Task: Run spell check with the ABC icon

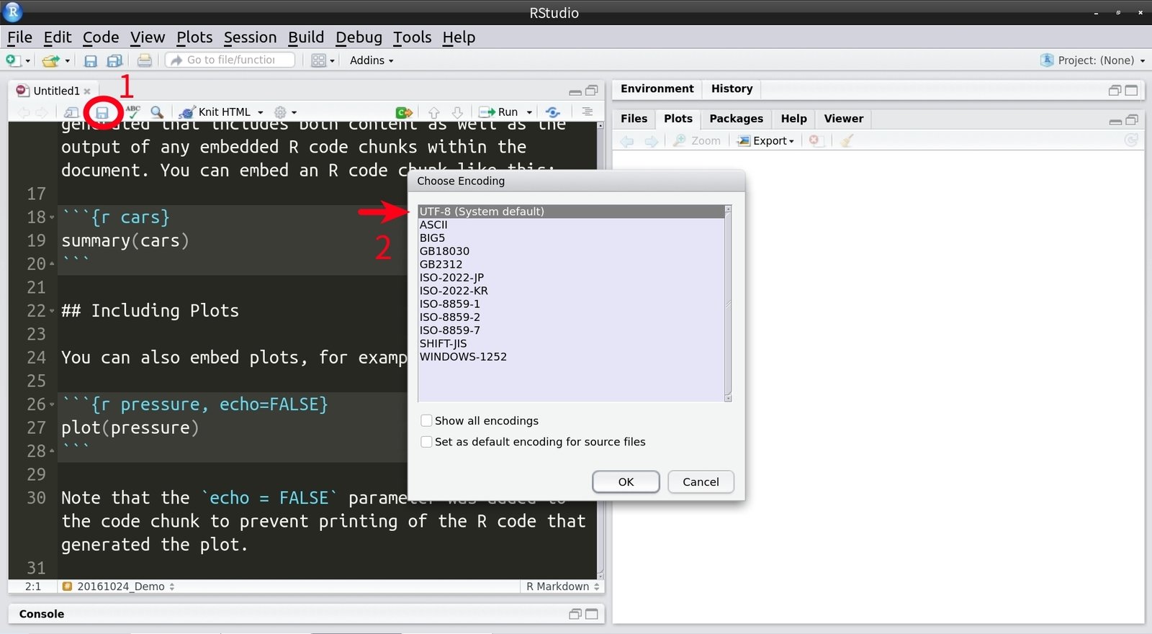Action: tap(132, 112)
